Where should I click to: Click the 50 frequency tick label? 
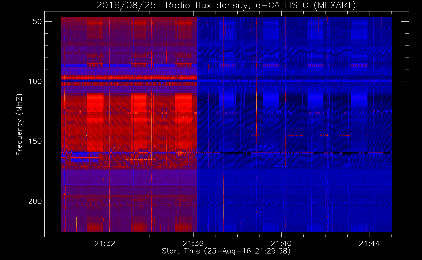pos(37,22)
